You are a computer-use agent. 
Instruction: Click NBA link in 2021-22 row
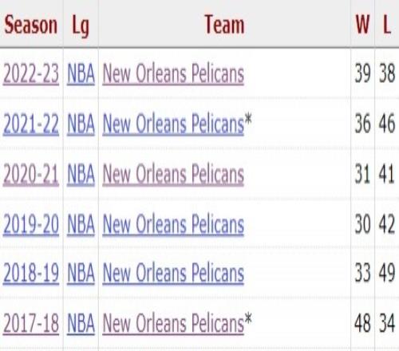(81, 124)
